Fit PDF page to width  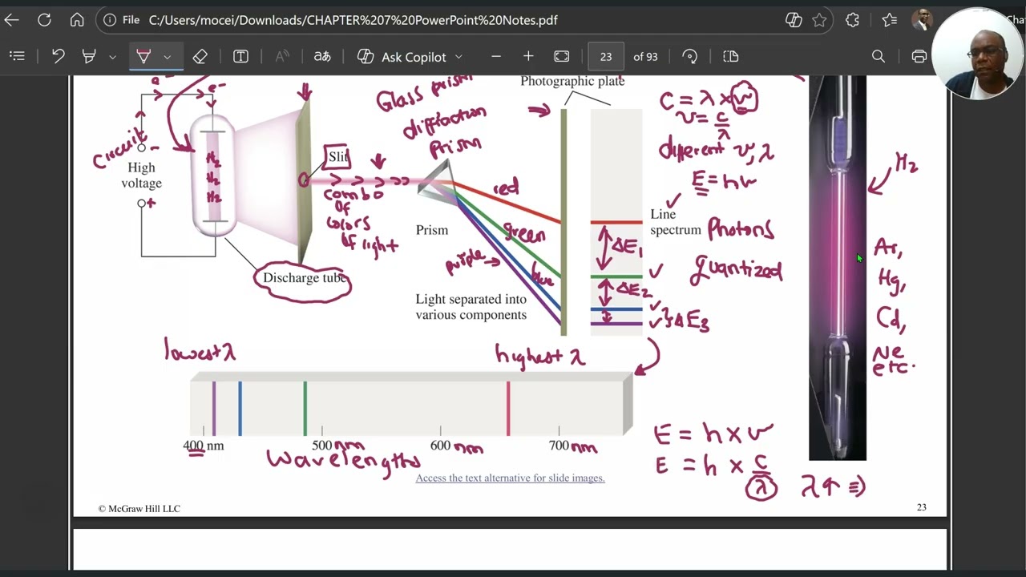click(562, 56)
